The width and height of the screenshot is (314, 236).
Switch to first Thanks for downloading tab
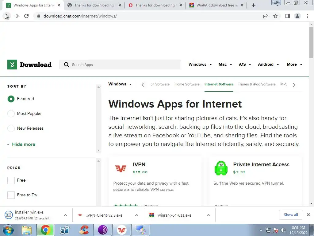[94, 6]
